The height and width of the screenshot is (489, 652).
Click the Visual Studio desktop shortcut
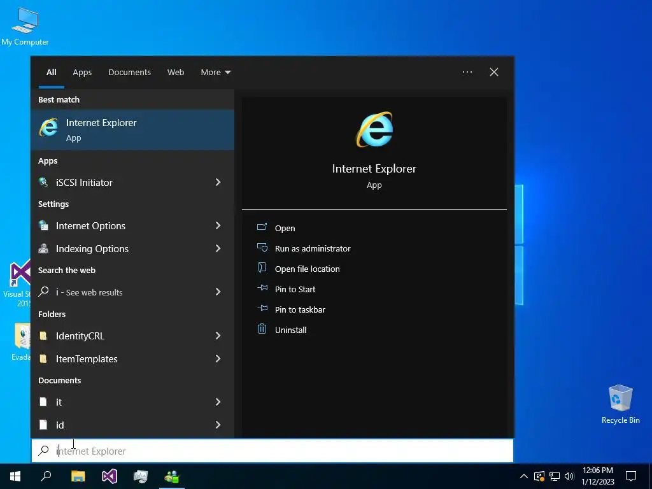[x=20, y=273]
